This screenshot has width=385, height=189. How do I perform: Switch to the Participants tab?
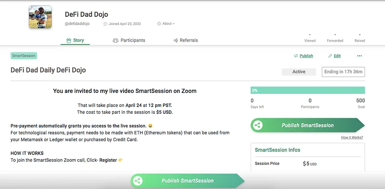click(129, 40)
